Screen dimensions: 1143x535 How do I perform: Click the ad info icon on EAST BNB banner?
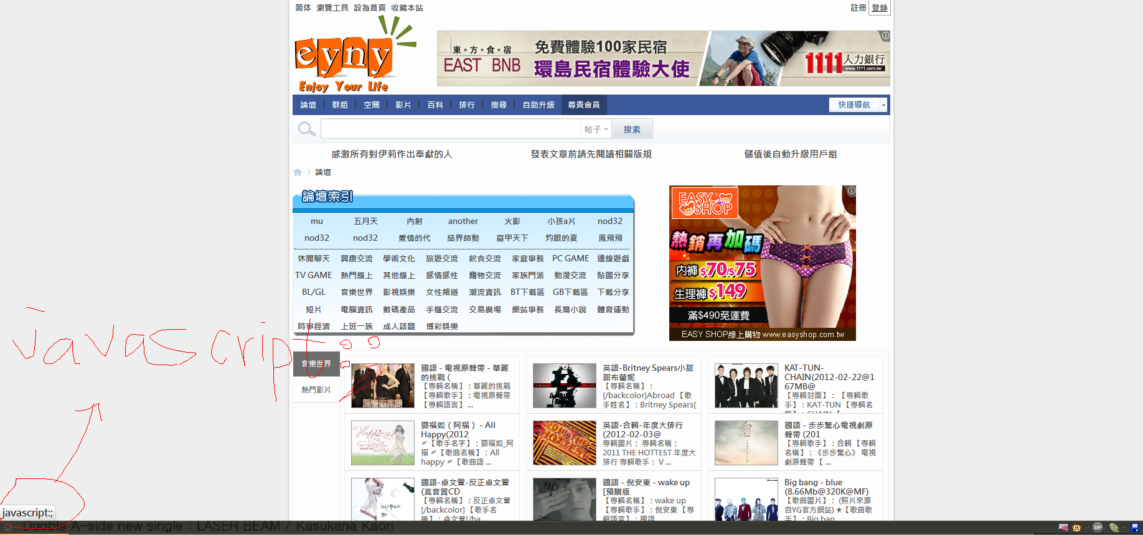pyautogui.click(x=885, y=36)
